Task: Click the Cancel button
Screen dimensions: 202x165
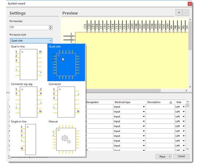Action: (181, 156)
